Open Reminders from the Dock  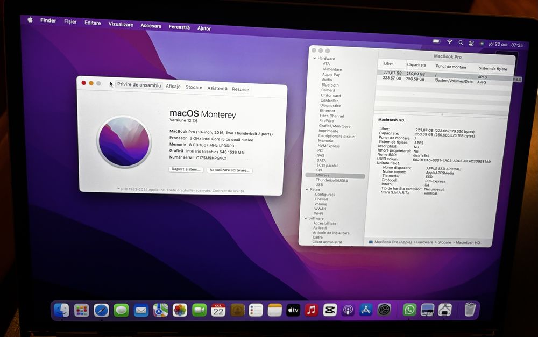pos(256,310)
